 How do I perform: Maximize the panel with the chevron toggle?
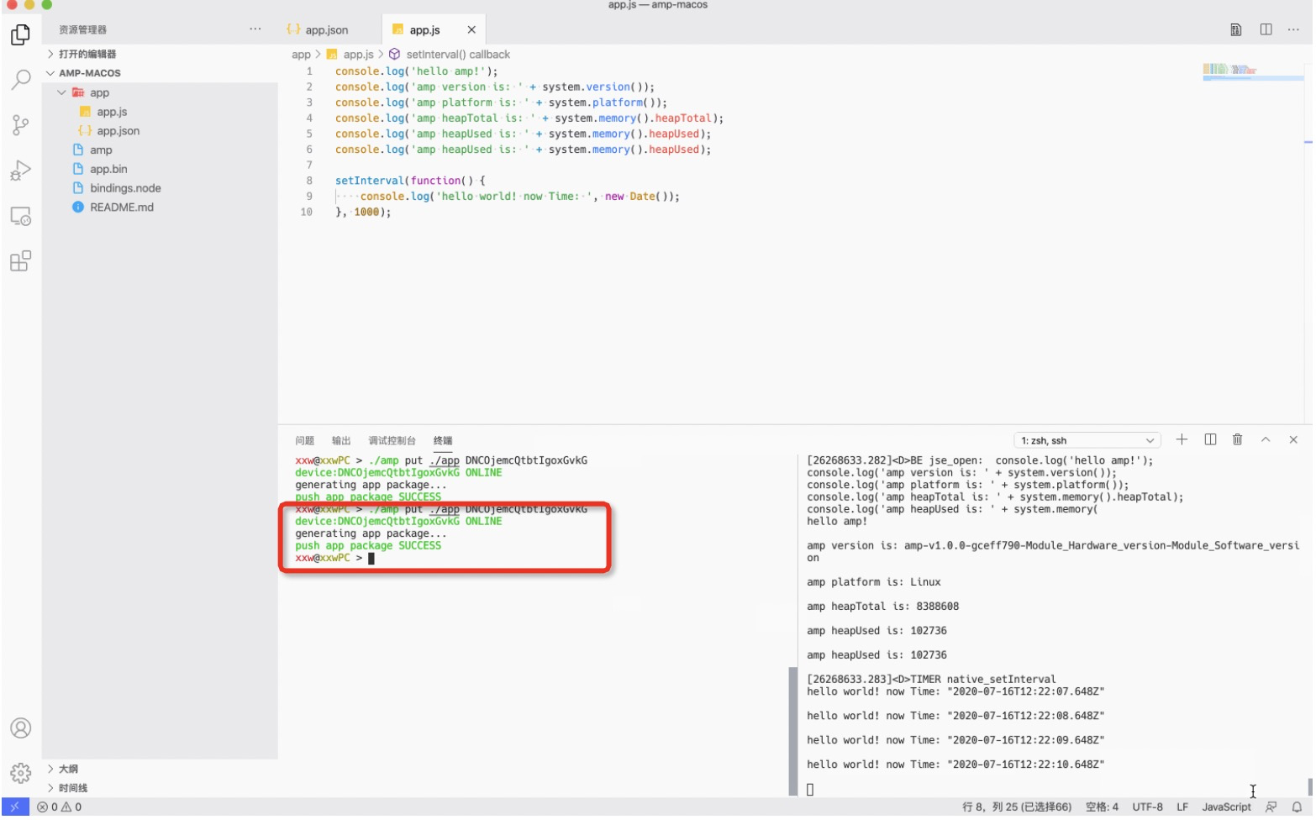point(1265,439)
